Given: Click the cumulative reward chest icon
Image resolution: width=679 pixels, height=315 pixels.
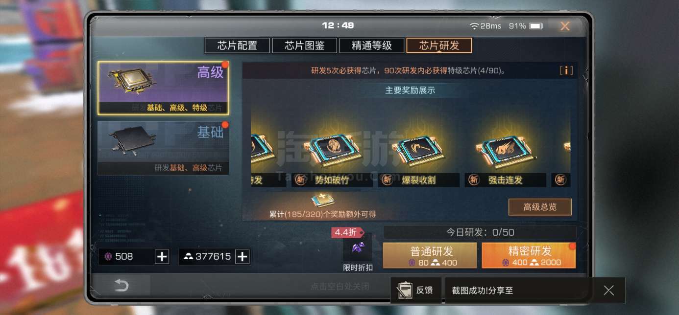Looking at the screenshot, I should [x=322, y=201].
